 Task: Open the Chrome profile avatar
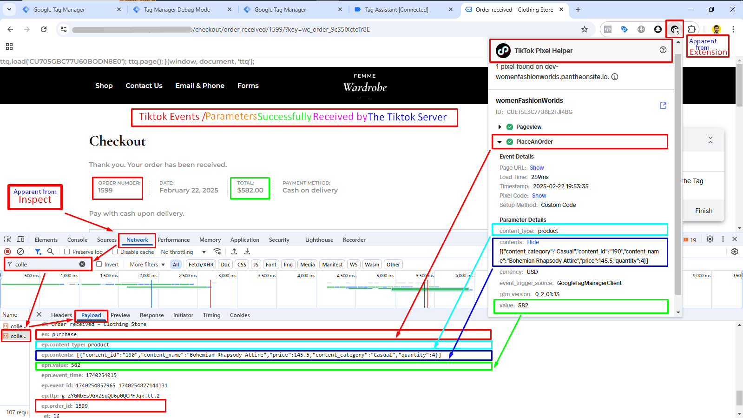coord(716,29)
